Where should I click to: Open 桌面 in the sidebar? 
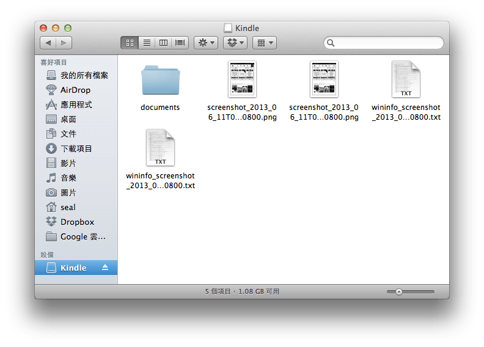[x=76, y=119]
